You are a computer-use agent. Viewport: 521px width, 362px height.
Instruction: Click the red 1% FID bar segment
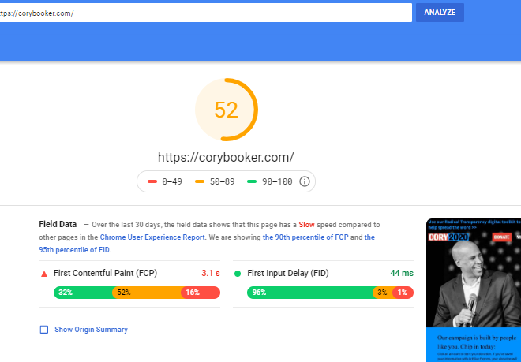click(x=403, y=293)
